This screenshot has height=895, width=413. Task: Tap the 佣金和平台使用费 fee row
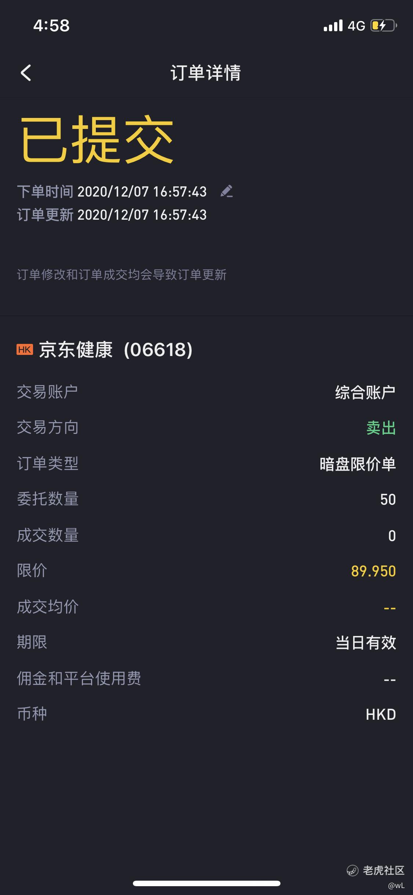(206, 679)
